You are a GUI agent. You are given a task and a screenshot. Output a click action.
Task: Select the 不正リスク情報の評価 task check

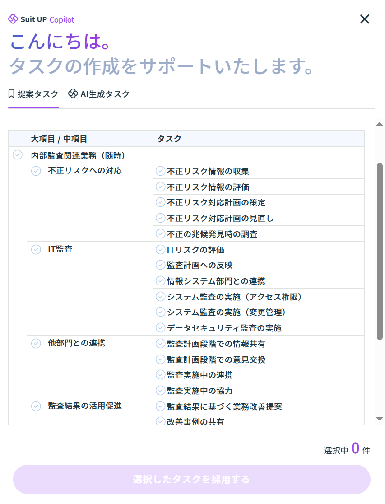click(160, 187)
